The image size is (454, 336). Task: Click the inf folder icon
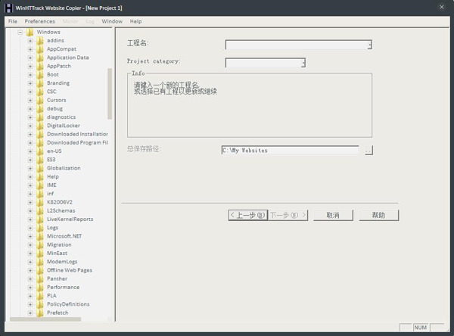click(40, 194)
